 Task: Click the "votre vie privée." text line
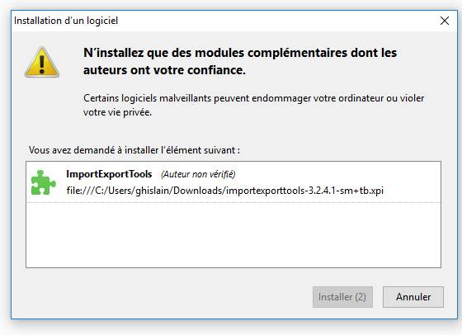[117, 112]
